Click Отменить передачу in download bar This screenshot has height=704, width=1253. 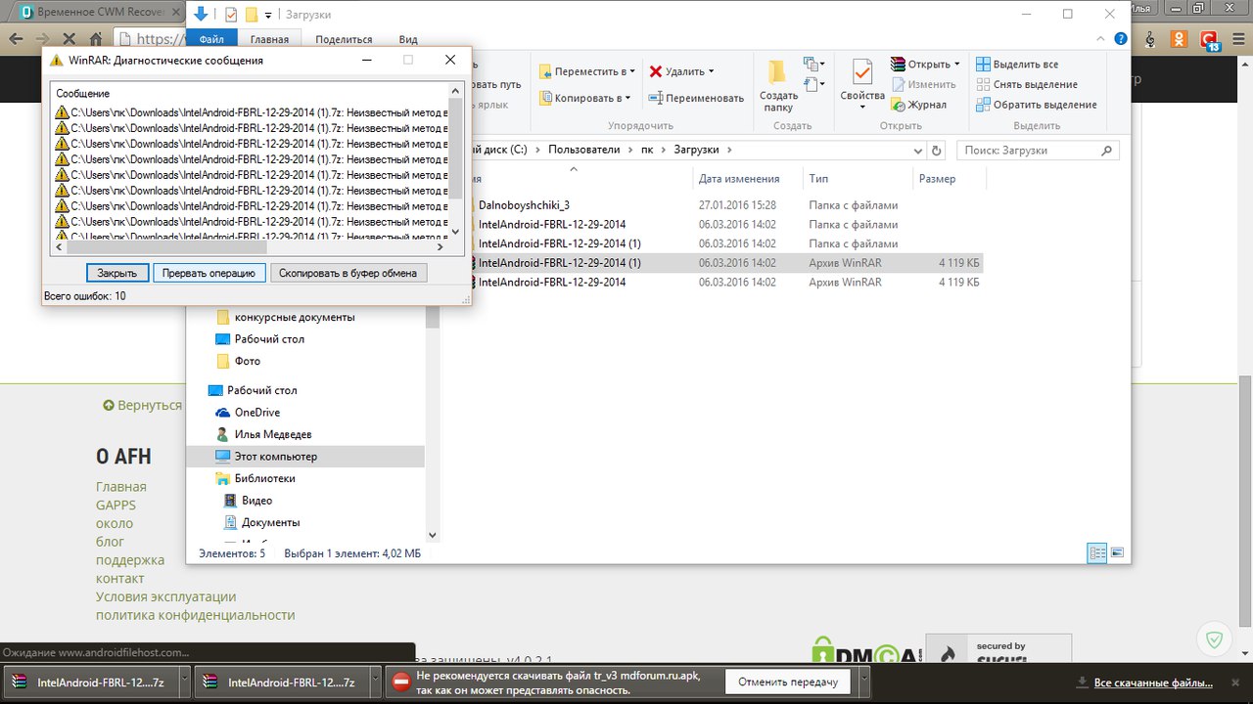coord(787,682)
